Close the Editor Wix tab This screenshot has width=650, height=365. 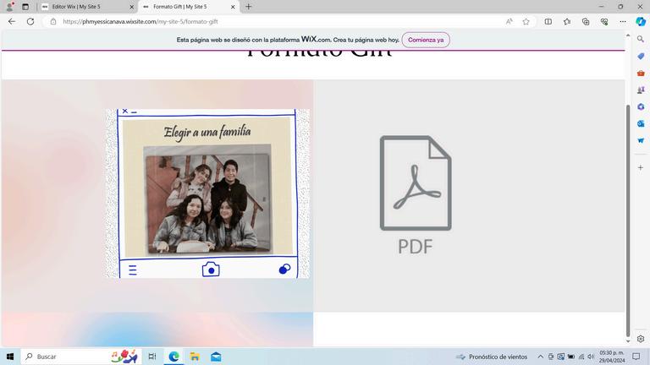(x=131, y=7)
